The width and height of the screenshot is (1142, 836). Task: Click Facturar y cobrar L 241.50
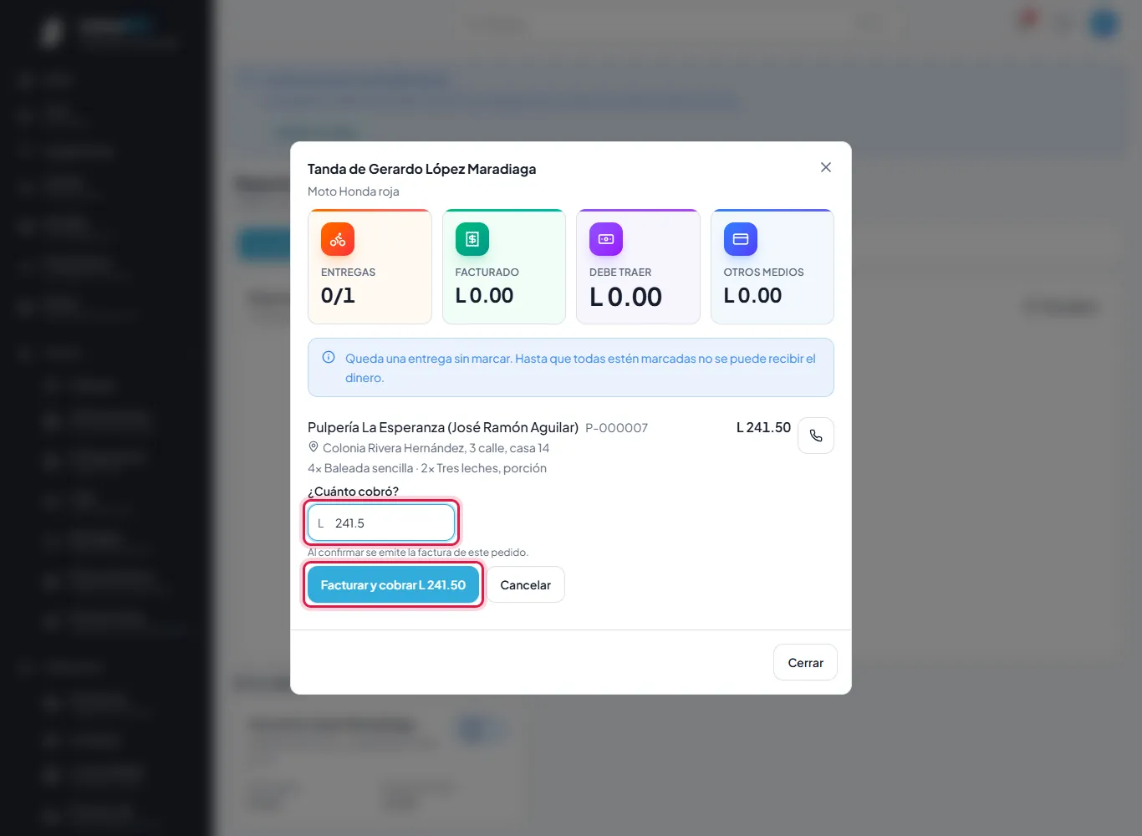pyautogui.click(x=393, y=585)
